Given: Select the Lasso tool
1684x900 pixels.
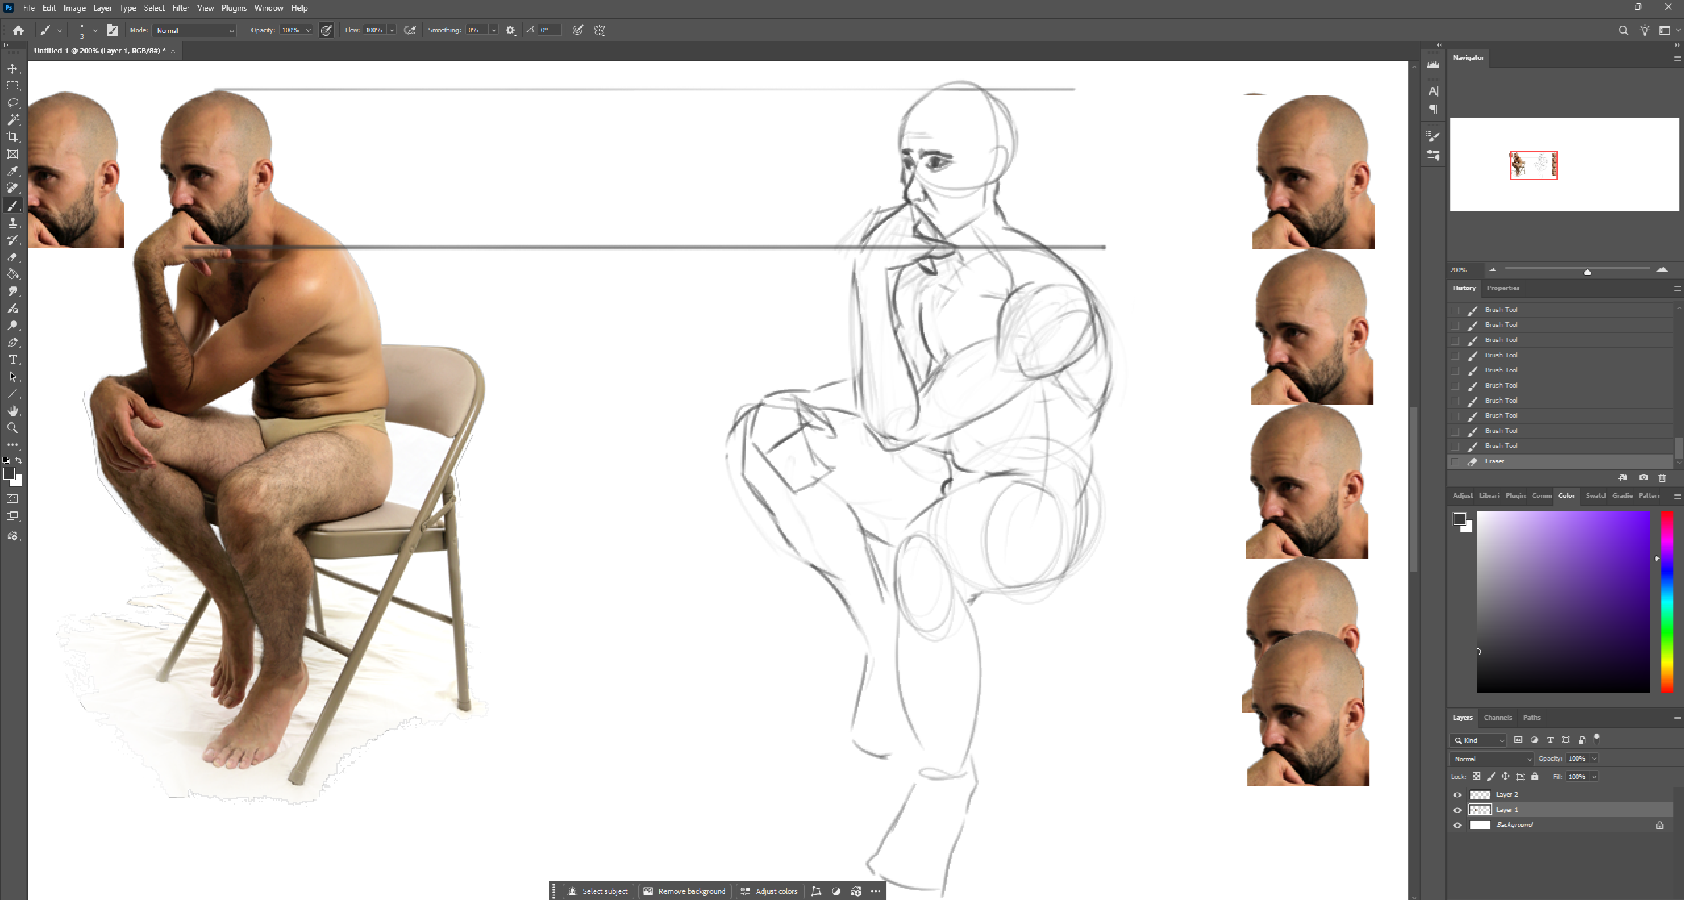Looking at the screenshot, I should click(13, 103).
